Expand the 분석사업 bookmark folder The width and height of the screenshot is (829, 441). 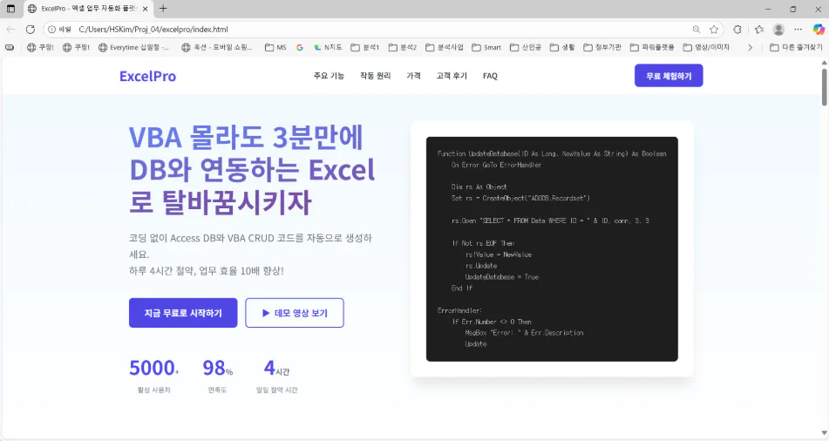click(444, 47)
